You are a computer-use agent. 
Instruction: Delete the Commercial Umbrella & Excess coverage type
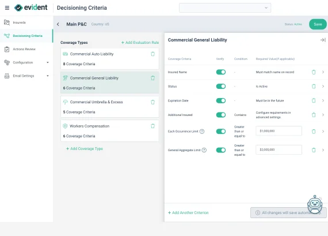point(153,102)
